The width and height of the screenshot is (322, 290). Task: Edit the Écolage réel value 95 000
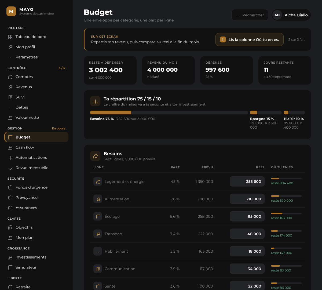coord(247,216)
